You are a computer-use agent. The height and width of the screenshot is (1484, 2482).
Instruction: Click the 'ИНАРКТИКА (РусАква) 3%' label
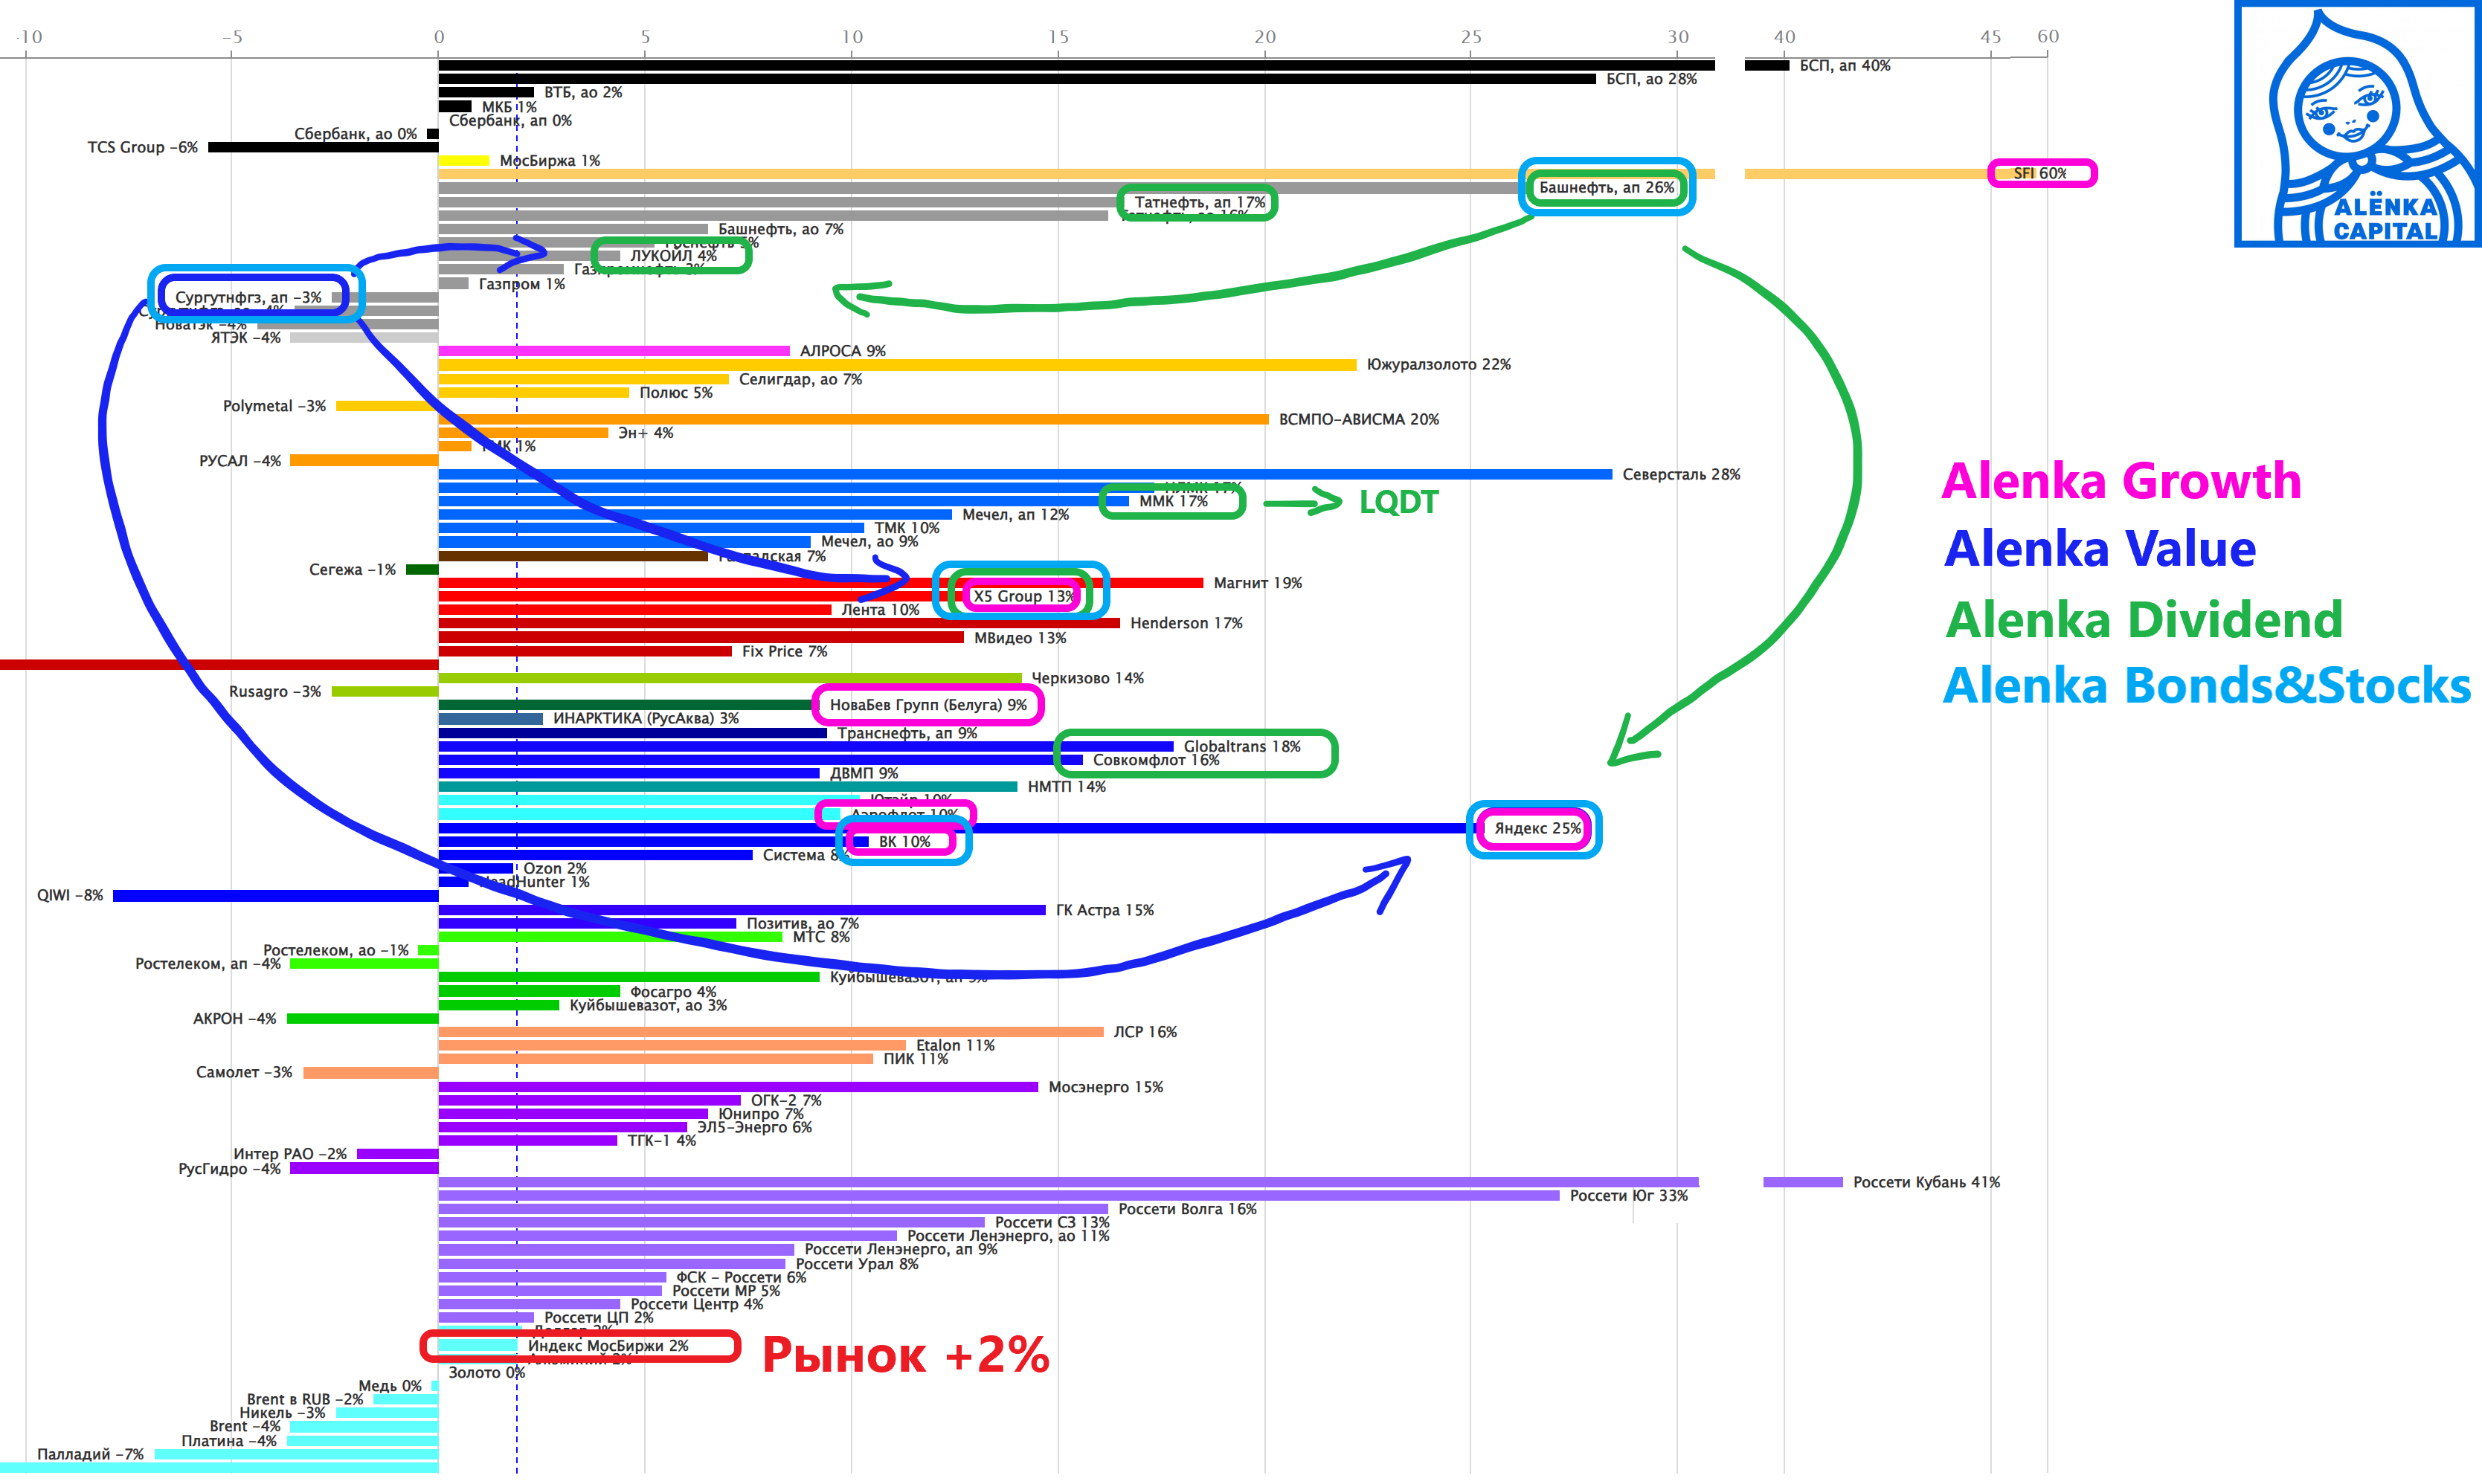646,718
